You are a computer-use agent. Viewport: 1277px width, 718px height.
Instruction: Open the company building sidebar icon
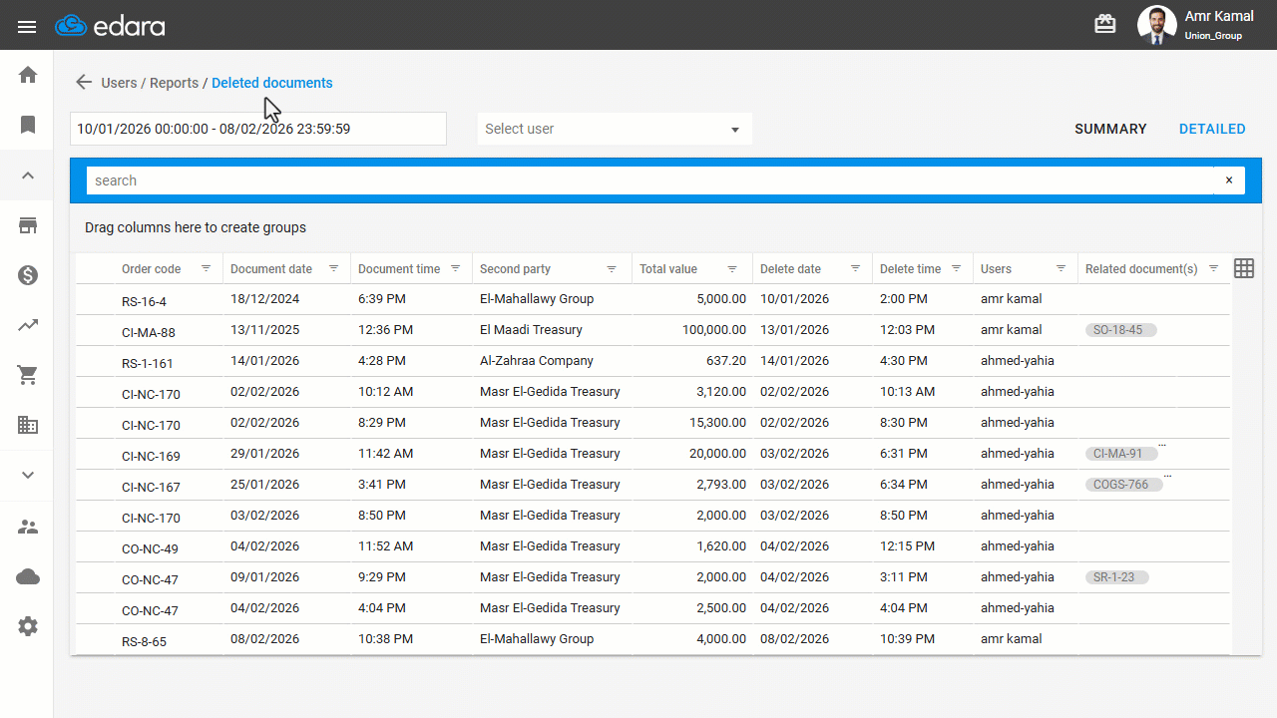28,425
